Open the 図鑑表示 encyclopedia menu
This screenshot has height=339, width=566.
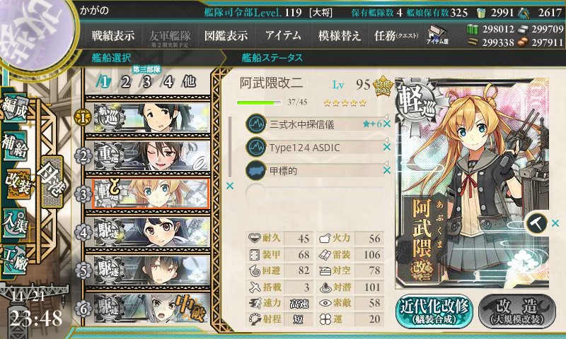click(x=226, y=35)
